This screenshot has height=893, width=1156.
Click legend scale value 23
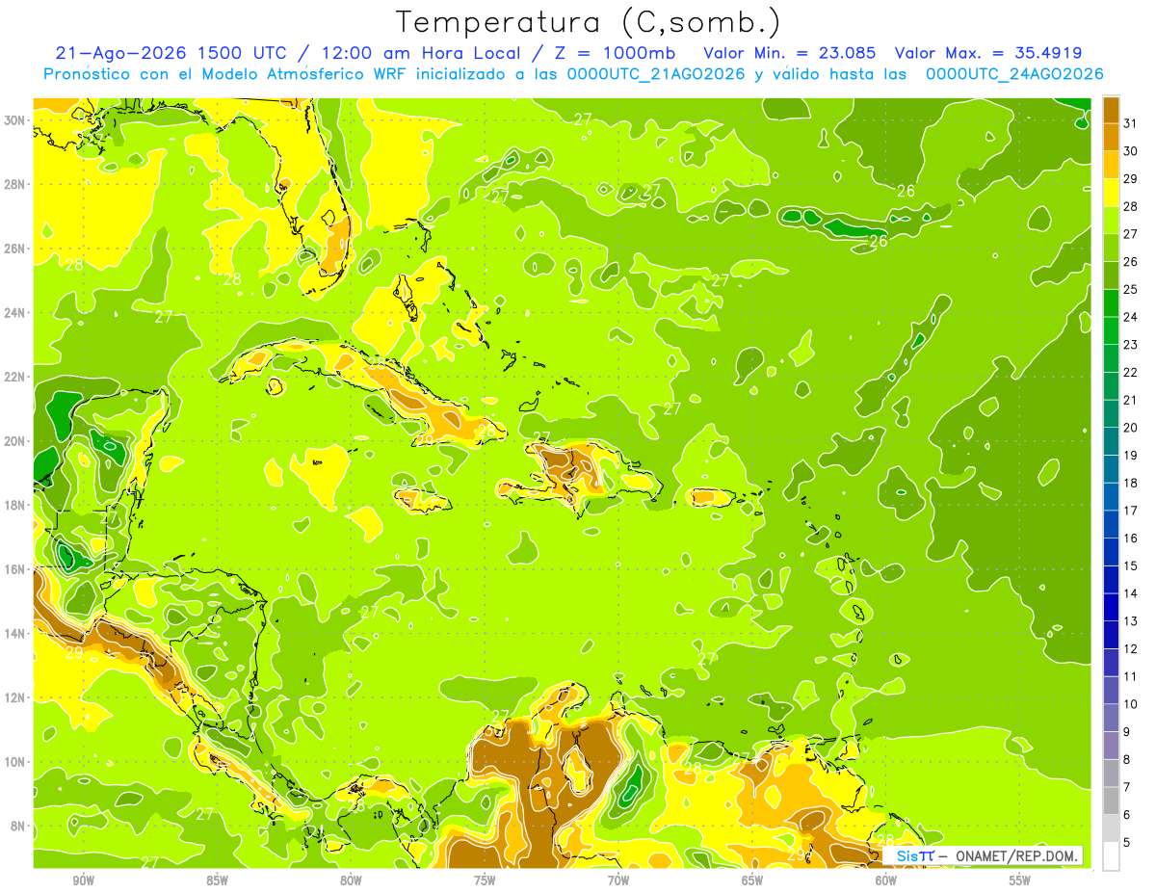point(1131,345)
